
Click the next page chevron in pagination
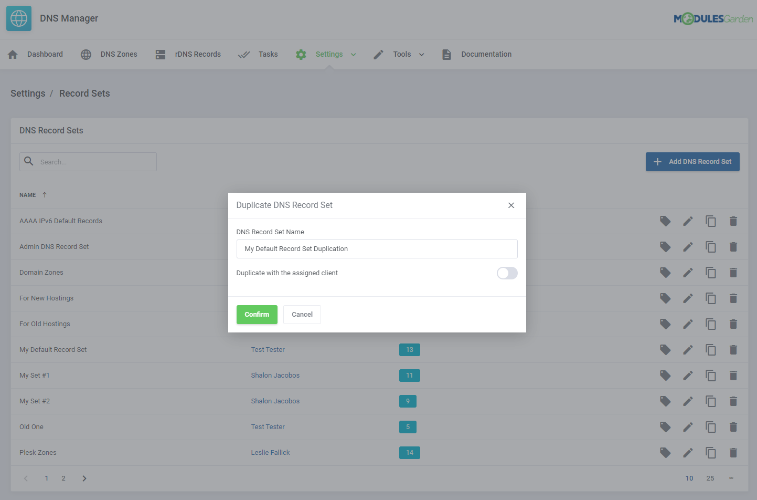(x=84, y=478)
